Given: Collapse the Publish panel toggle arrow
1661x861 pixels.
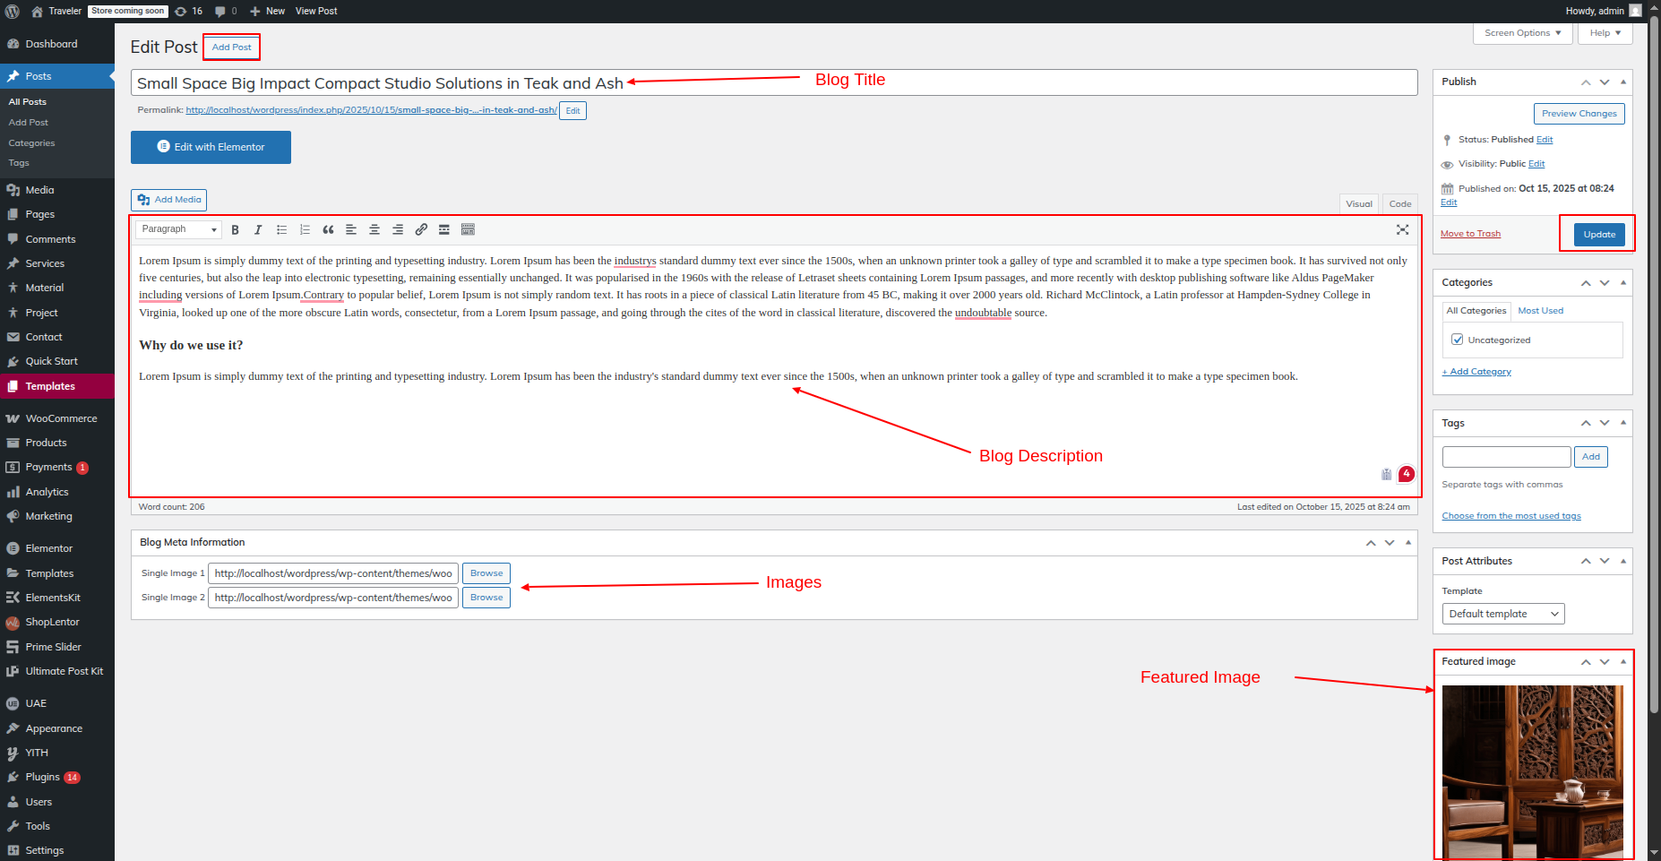Looking at the screenshot, I should coord(1622,82).
